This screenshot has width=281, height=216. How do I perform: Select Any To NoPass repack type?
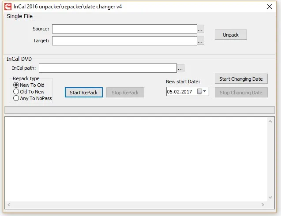coord(33,98)
